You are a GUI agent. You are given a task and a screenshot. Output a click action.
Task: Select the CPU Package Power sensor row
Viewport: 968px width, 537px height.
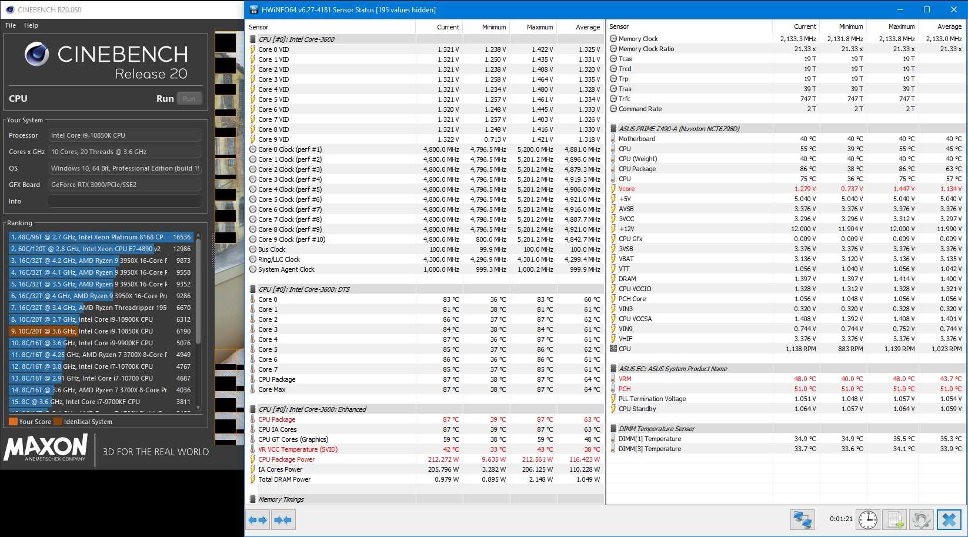286,459
